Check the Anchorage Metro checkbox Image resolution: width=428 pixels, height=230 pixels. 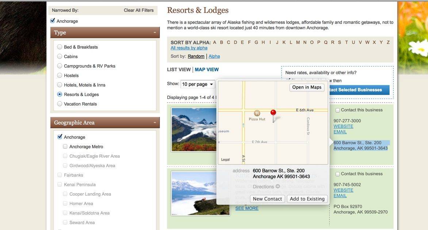tap(65, 146)
